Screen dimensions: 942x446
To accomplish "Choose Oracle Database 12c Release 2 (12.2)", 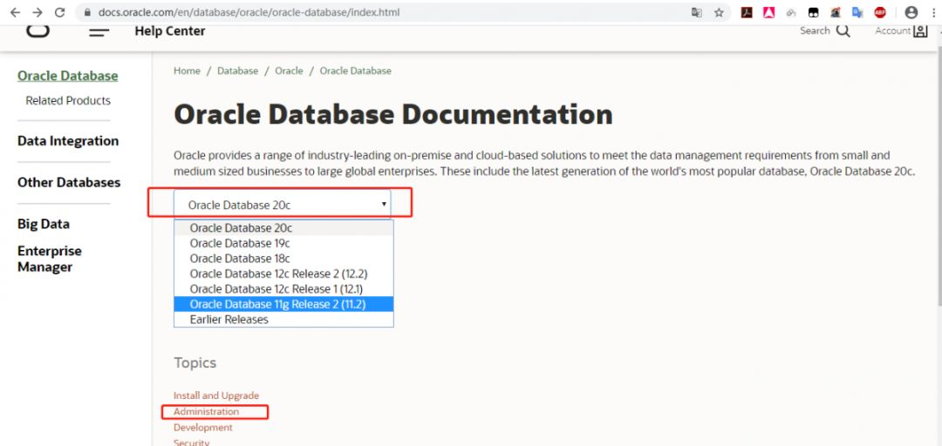I will [x=283, y=274].
